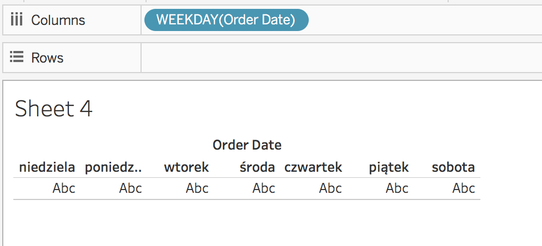This screenshot has width=542, height=246.
Task: Click the Order Date field header
Action: point(247,145)
